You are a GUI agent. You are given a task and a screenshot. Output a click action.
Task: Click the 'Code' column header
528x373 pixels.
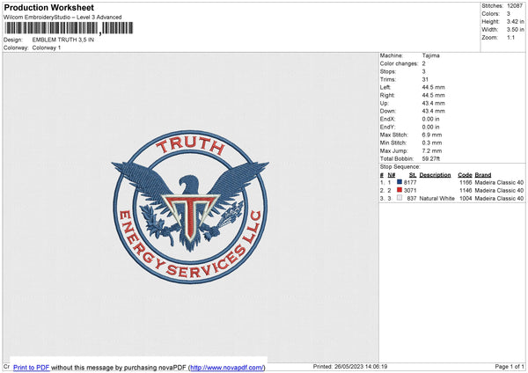point(465,175)
